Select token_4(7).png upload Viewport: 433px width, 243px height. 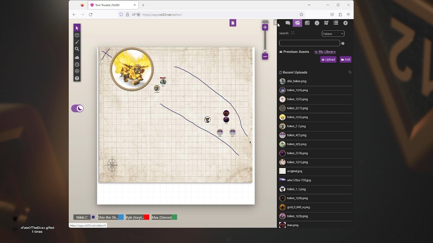click(x=315, y=135)
